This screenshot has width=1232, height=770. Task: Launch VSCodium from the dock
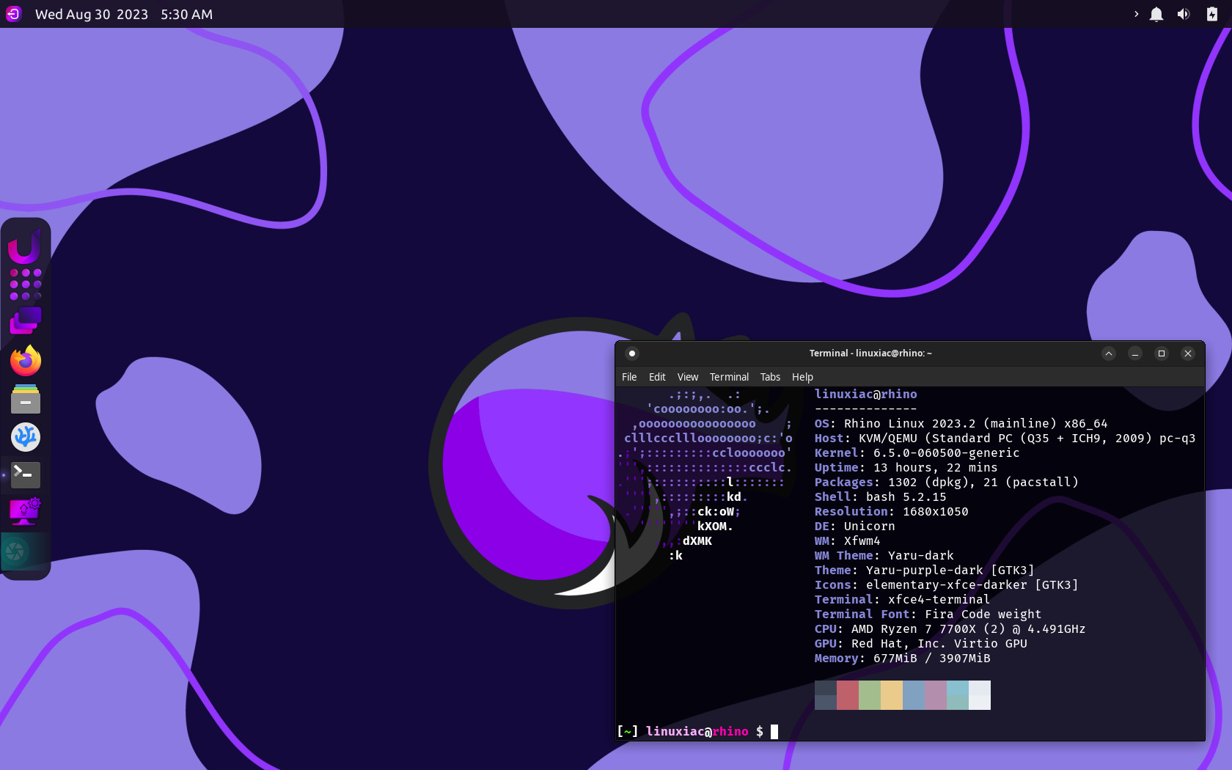point(26,437)
